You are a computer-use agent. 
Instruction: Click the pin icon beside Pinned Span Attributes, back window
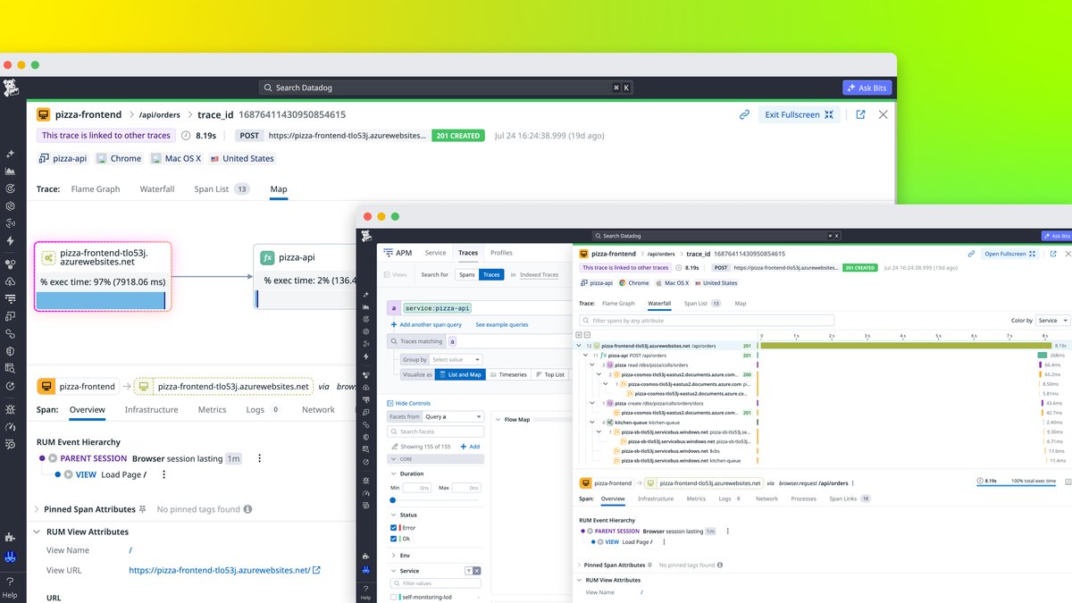(143, 509)
